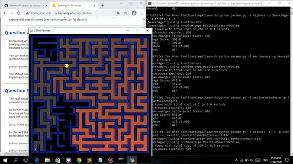The image size is (293, 164).
Task: Open Windows Start menu
Action: click(x=5, y=160)
